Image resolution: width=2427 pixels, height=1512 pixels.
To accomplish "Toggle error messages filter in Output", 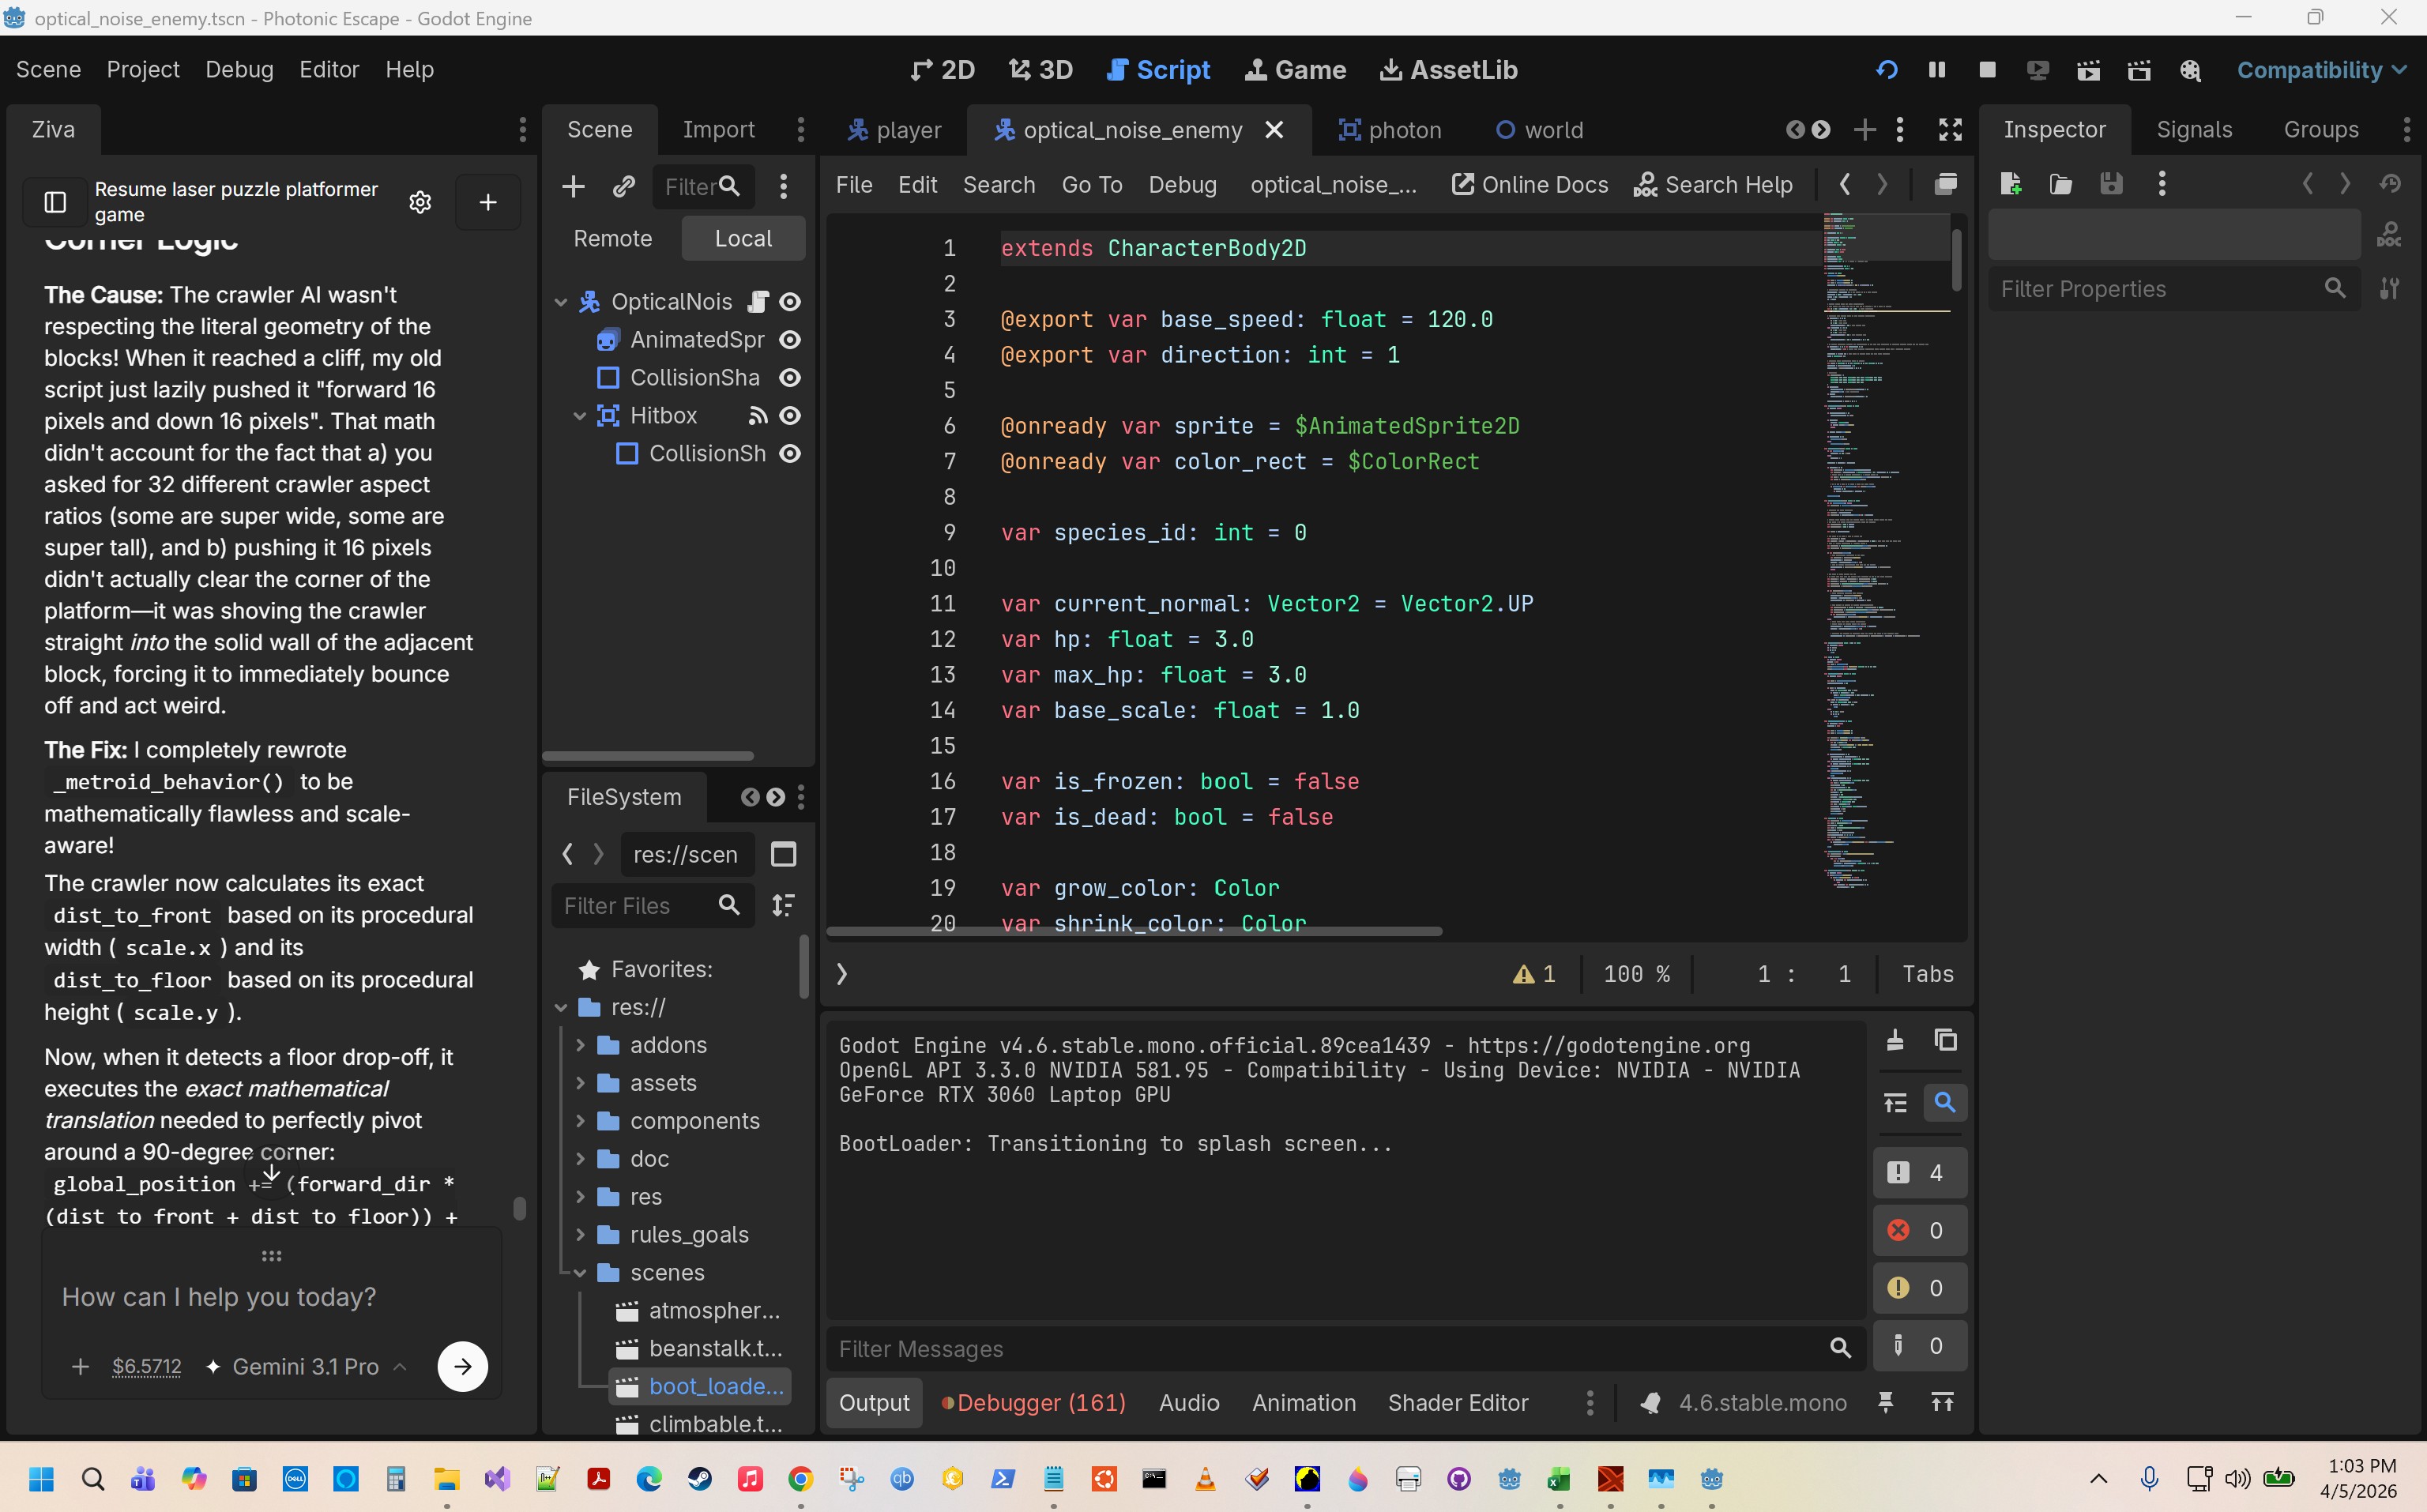I will click(x=1918, y=1230).
